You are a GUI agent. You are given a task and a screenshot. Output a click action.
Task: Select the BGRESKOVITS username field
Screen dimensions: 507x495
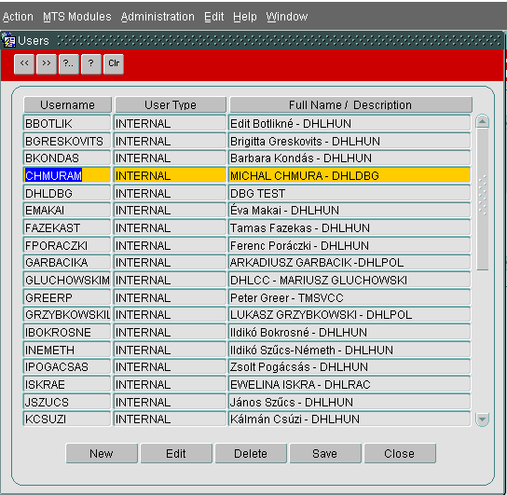pos(67,142)
